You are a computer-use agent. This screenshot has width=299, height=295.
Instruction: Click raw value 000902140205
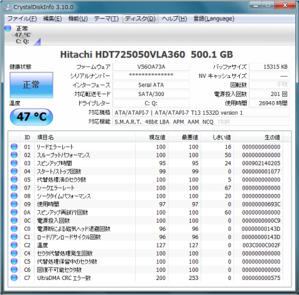click(261, 163)
